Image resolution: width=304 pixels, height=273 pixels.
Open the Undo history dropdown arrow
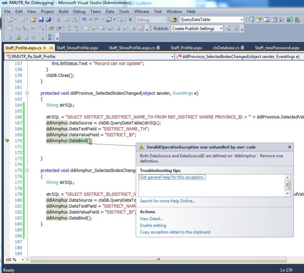tap(91, 20)
